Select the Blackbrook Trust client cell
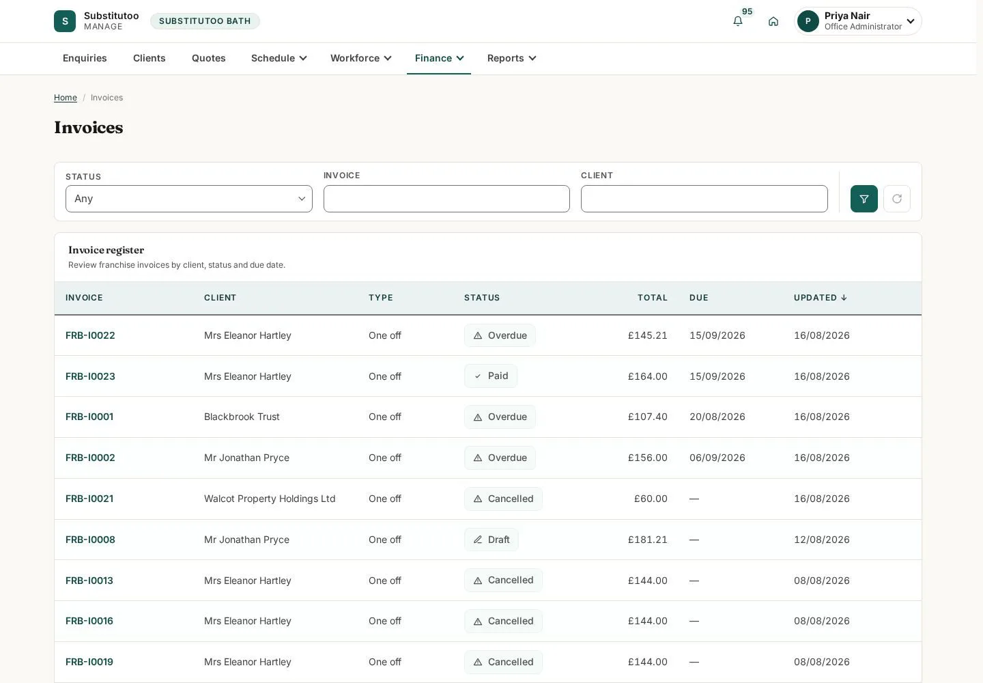 point(242,417)
